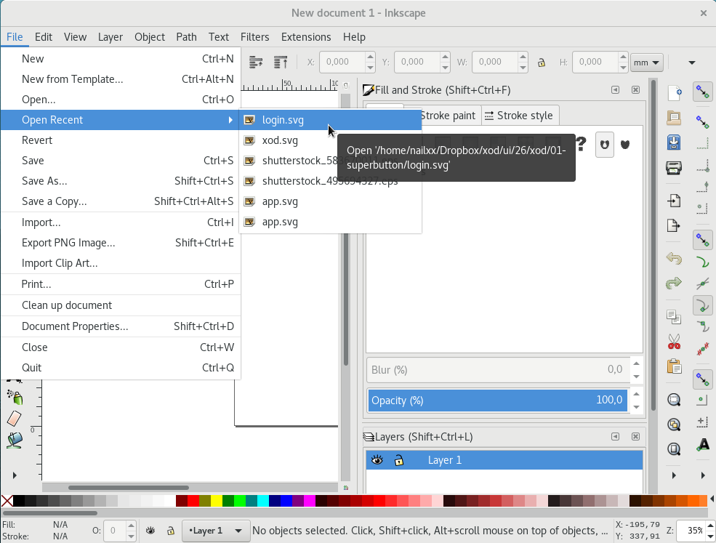The width and height of the screenshot is (716, 543).
Task: Click the heart-shaped fill rule icon
Action: (625, 145)
